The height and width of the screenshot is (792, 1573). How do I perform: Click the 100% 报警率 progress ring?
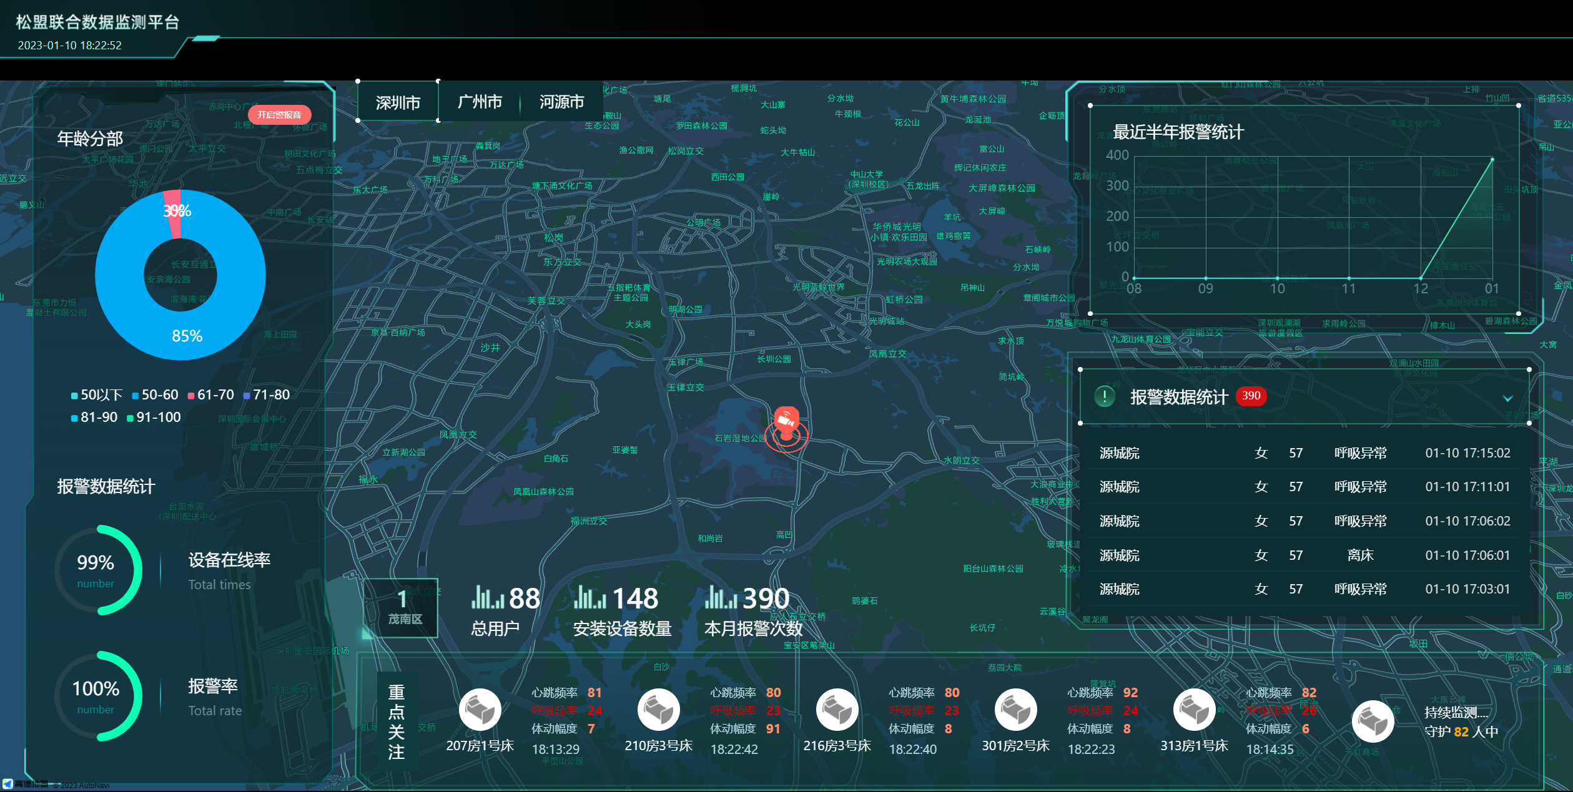pos(97,697)
